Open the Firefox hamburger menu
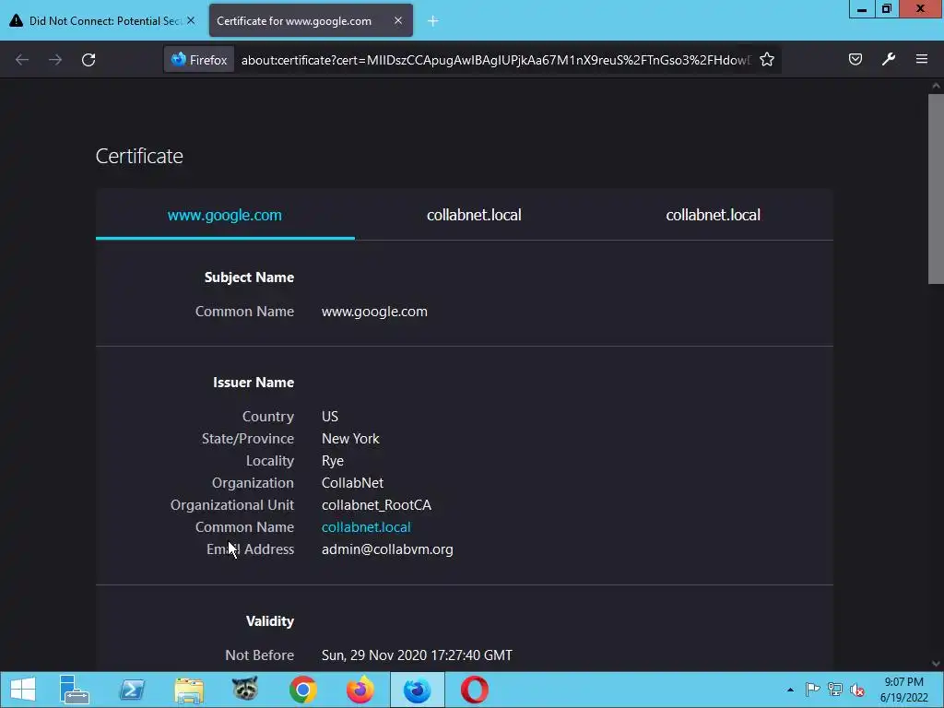 [x=921, y=59]
